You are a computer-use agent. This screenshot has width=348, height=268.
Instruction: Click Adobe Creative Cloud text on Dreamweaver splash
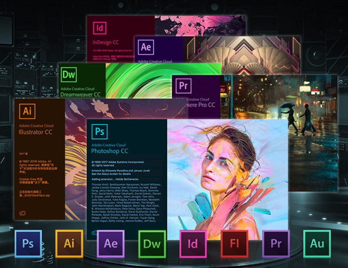coord(78,89)
